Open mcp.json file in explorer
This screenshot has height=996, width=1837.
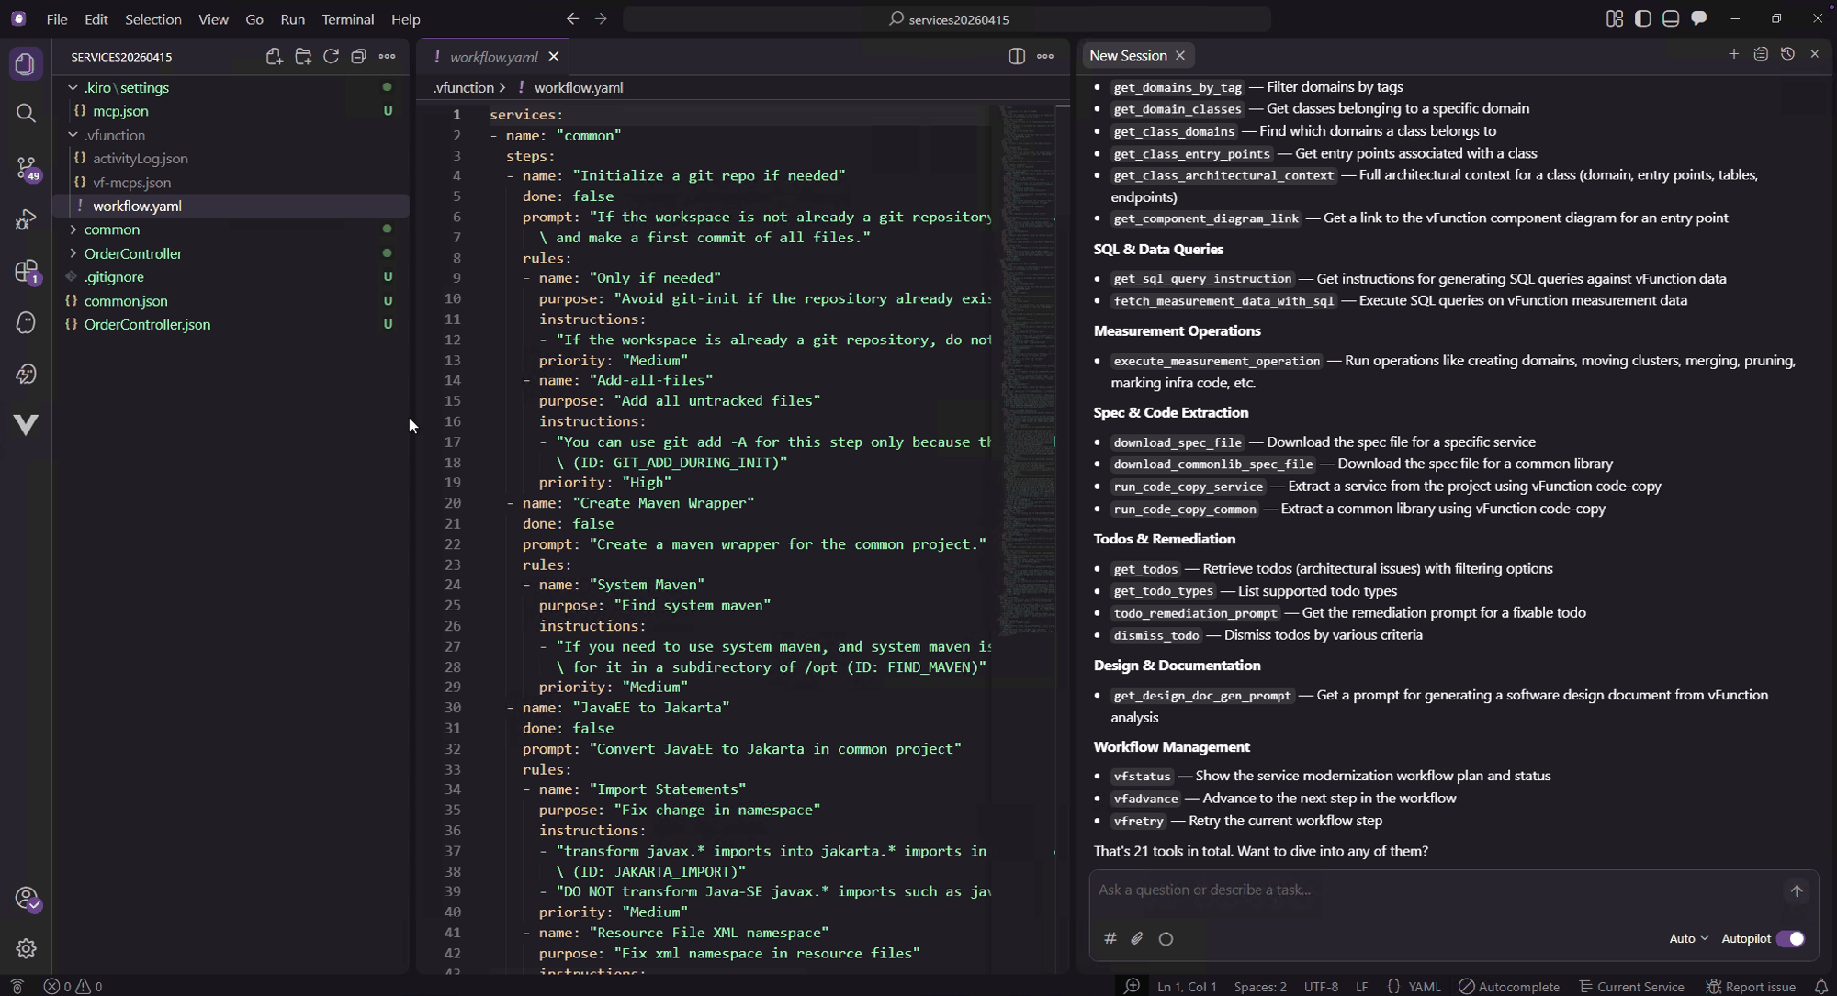tap(120, 111)
